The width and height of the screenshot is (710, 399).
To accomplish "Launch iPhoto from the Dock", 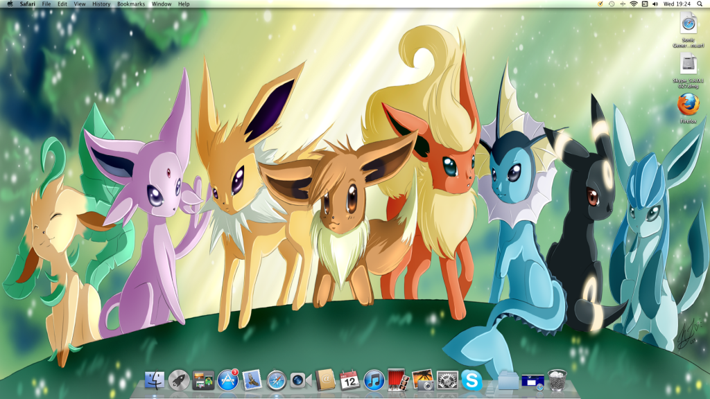I will [423, 380].
